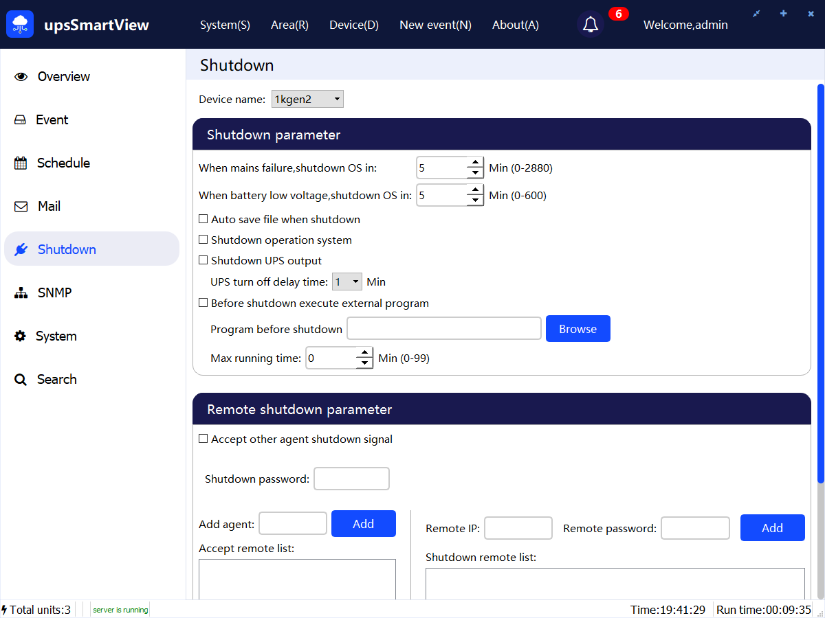Open the New event(N) menu
Image resolution: width=825 pixels, height=618 pixels.
(435, 25)
